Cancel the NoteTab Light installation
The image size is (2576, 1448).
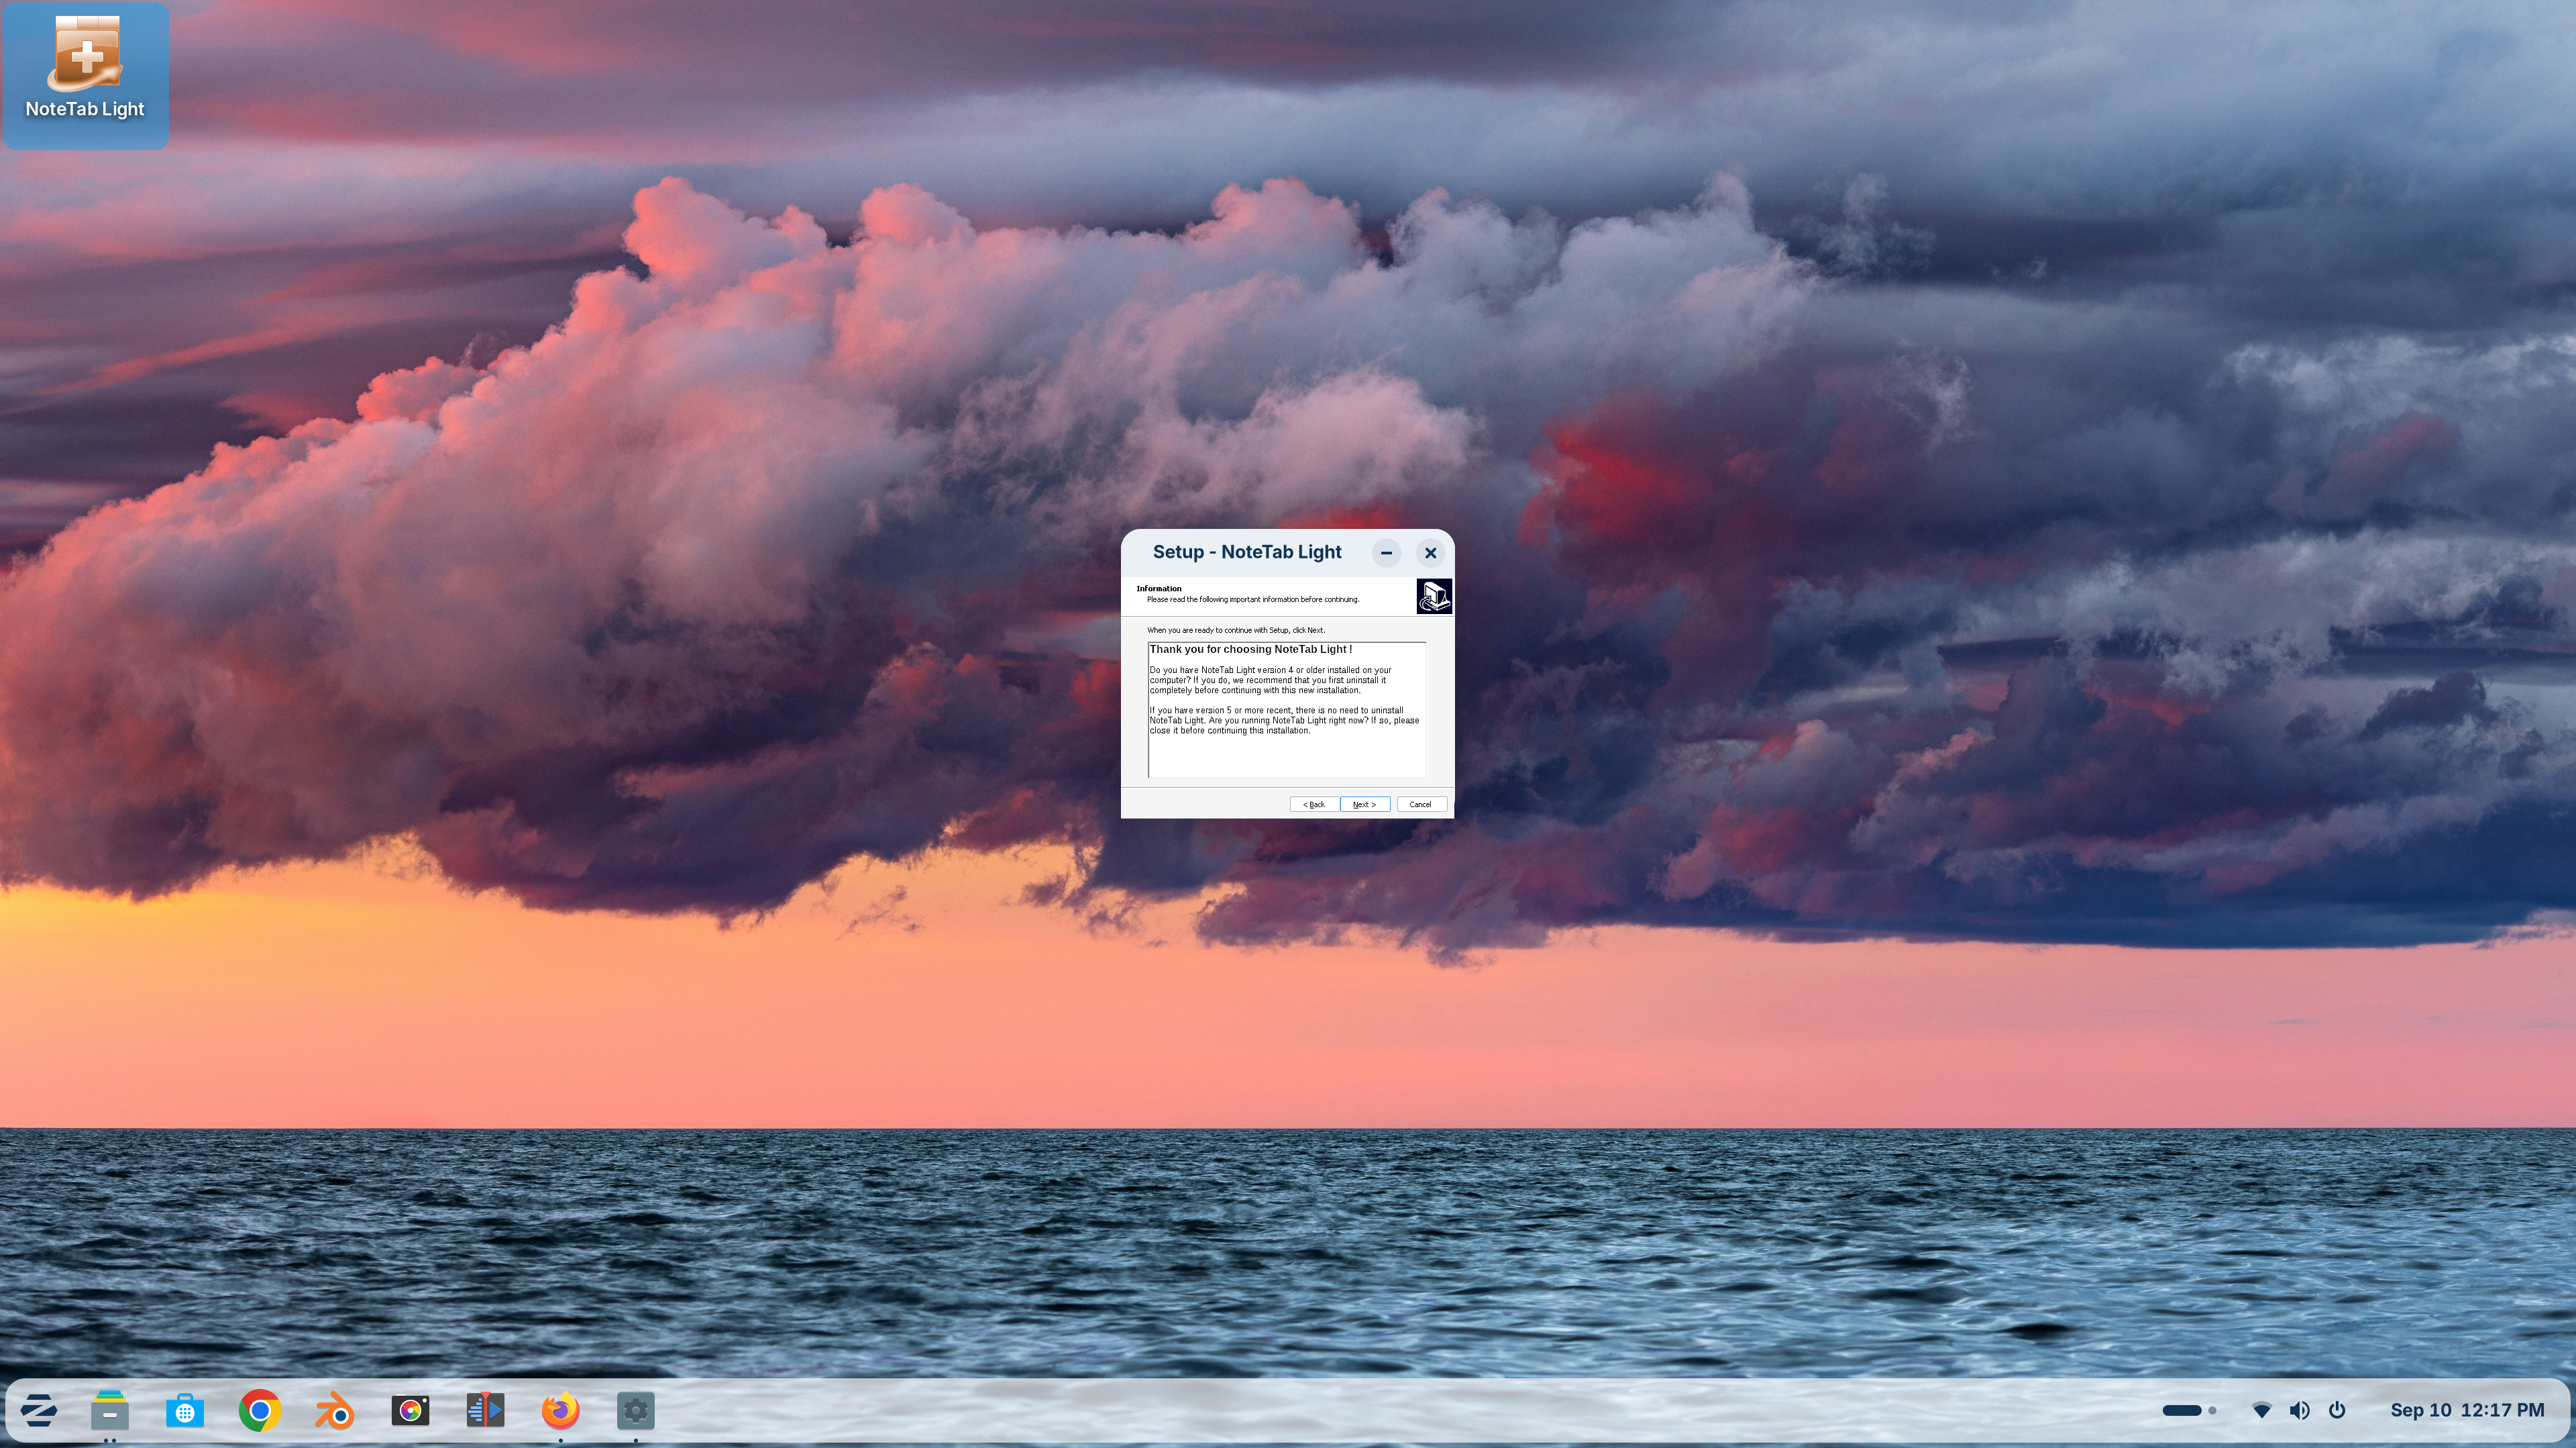tap(1421, 804)
